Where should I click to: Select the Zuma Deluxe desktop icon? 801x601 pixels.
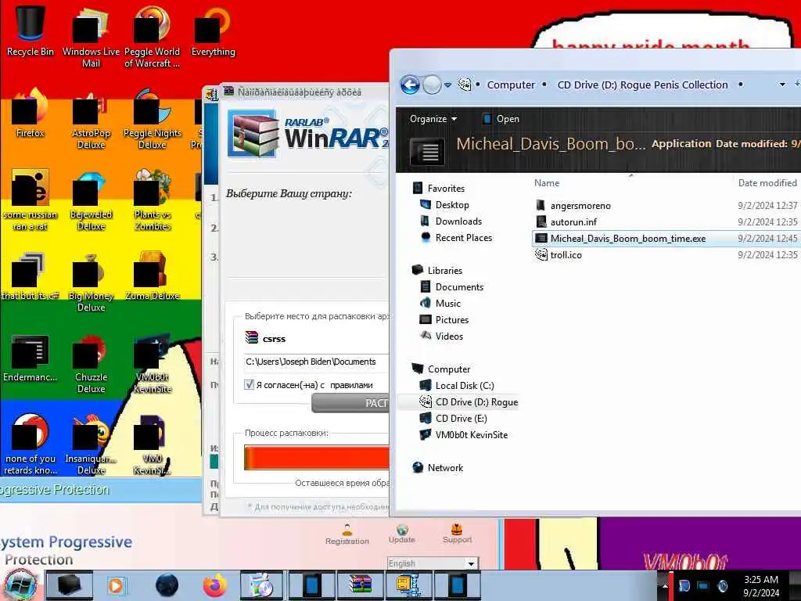pyautogui.click(x=153, y=276)
